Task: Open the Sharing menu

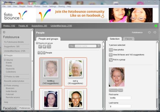Action: pyautogui.click(x=61, y=6)
